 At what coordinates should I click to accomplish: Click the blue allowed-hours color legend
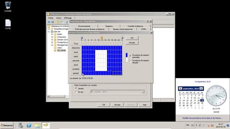point(127,55)
